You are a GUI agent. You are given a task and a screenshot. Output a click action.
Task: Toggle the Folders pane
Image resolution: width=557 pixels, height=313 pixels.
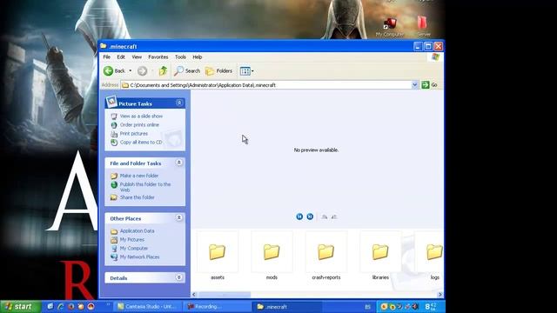(x=218, y=71)
